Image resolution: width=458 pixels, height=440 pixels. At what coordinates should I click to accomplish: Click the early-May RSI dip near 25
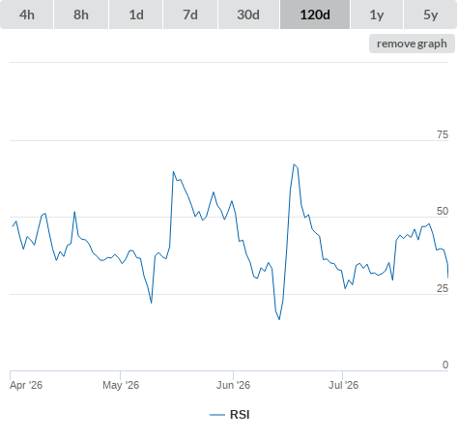tap(152, 303)
